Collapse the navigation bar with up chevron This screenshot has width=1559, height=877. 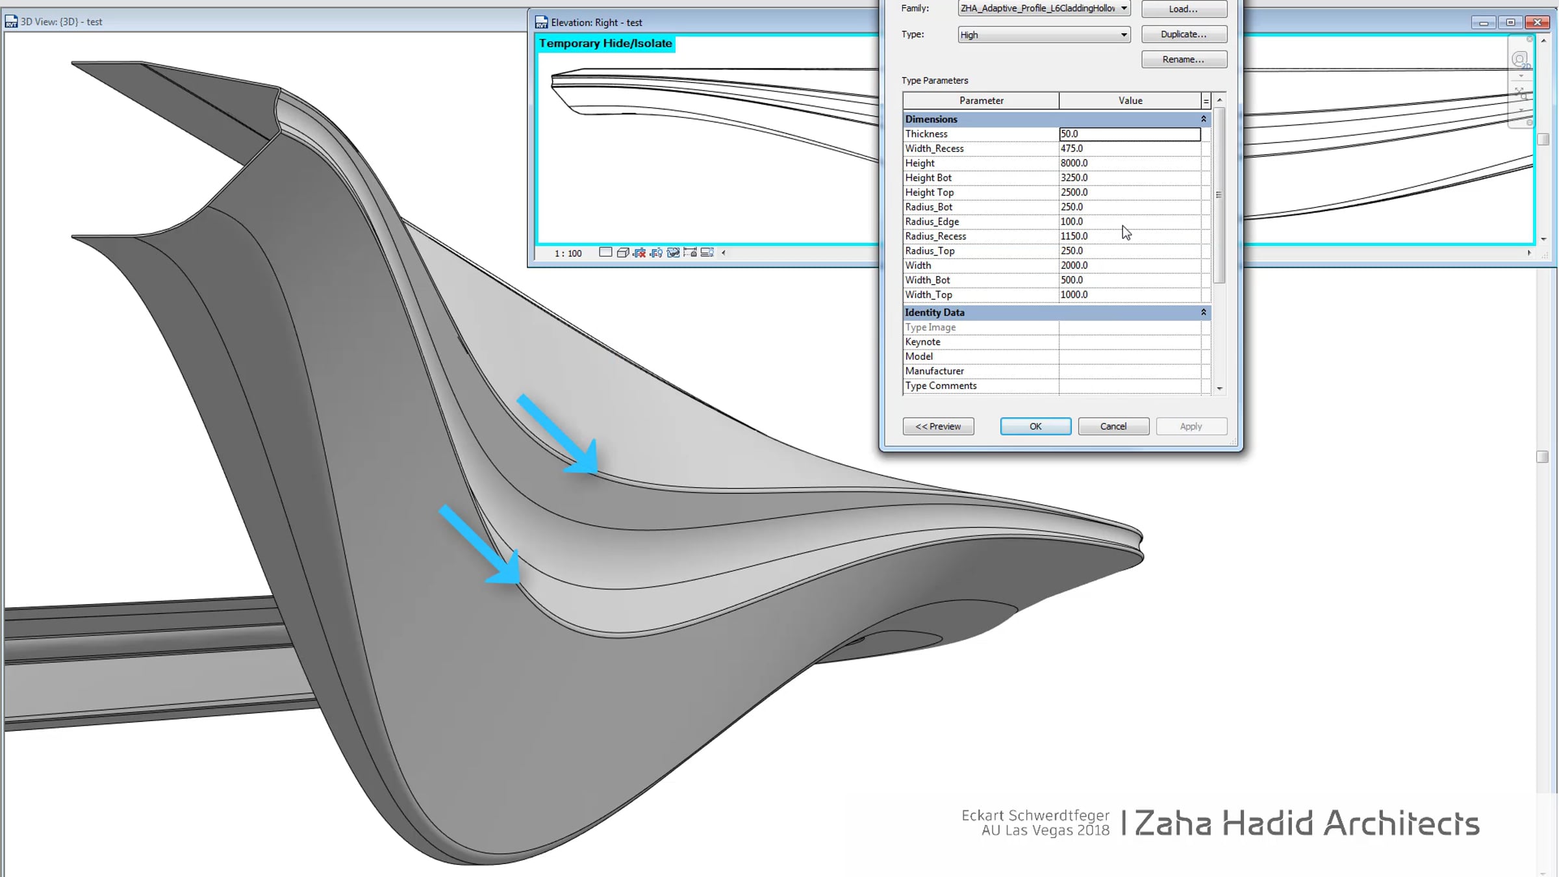click(1544, 40)
